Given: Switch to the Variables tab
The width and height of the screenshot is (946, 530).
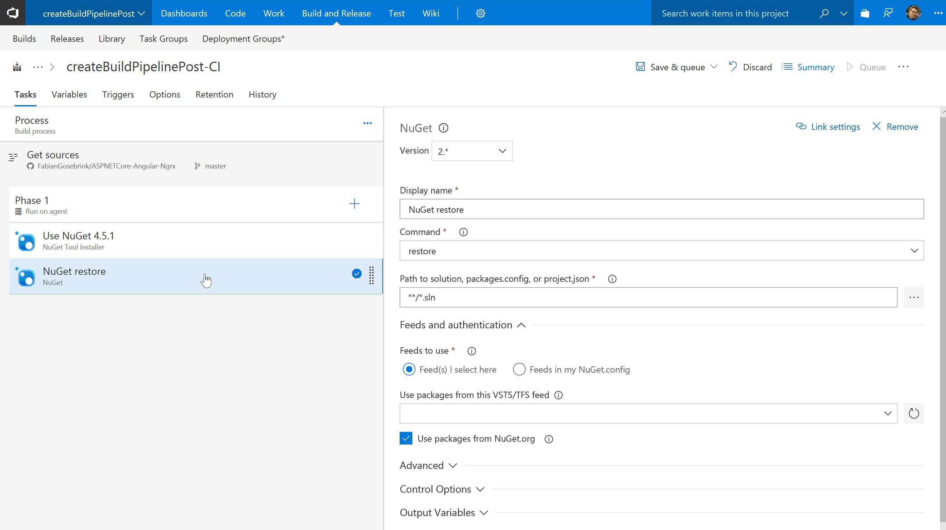Looking at the screenshot, I should coord(69,94).
